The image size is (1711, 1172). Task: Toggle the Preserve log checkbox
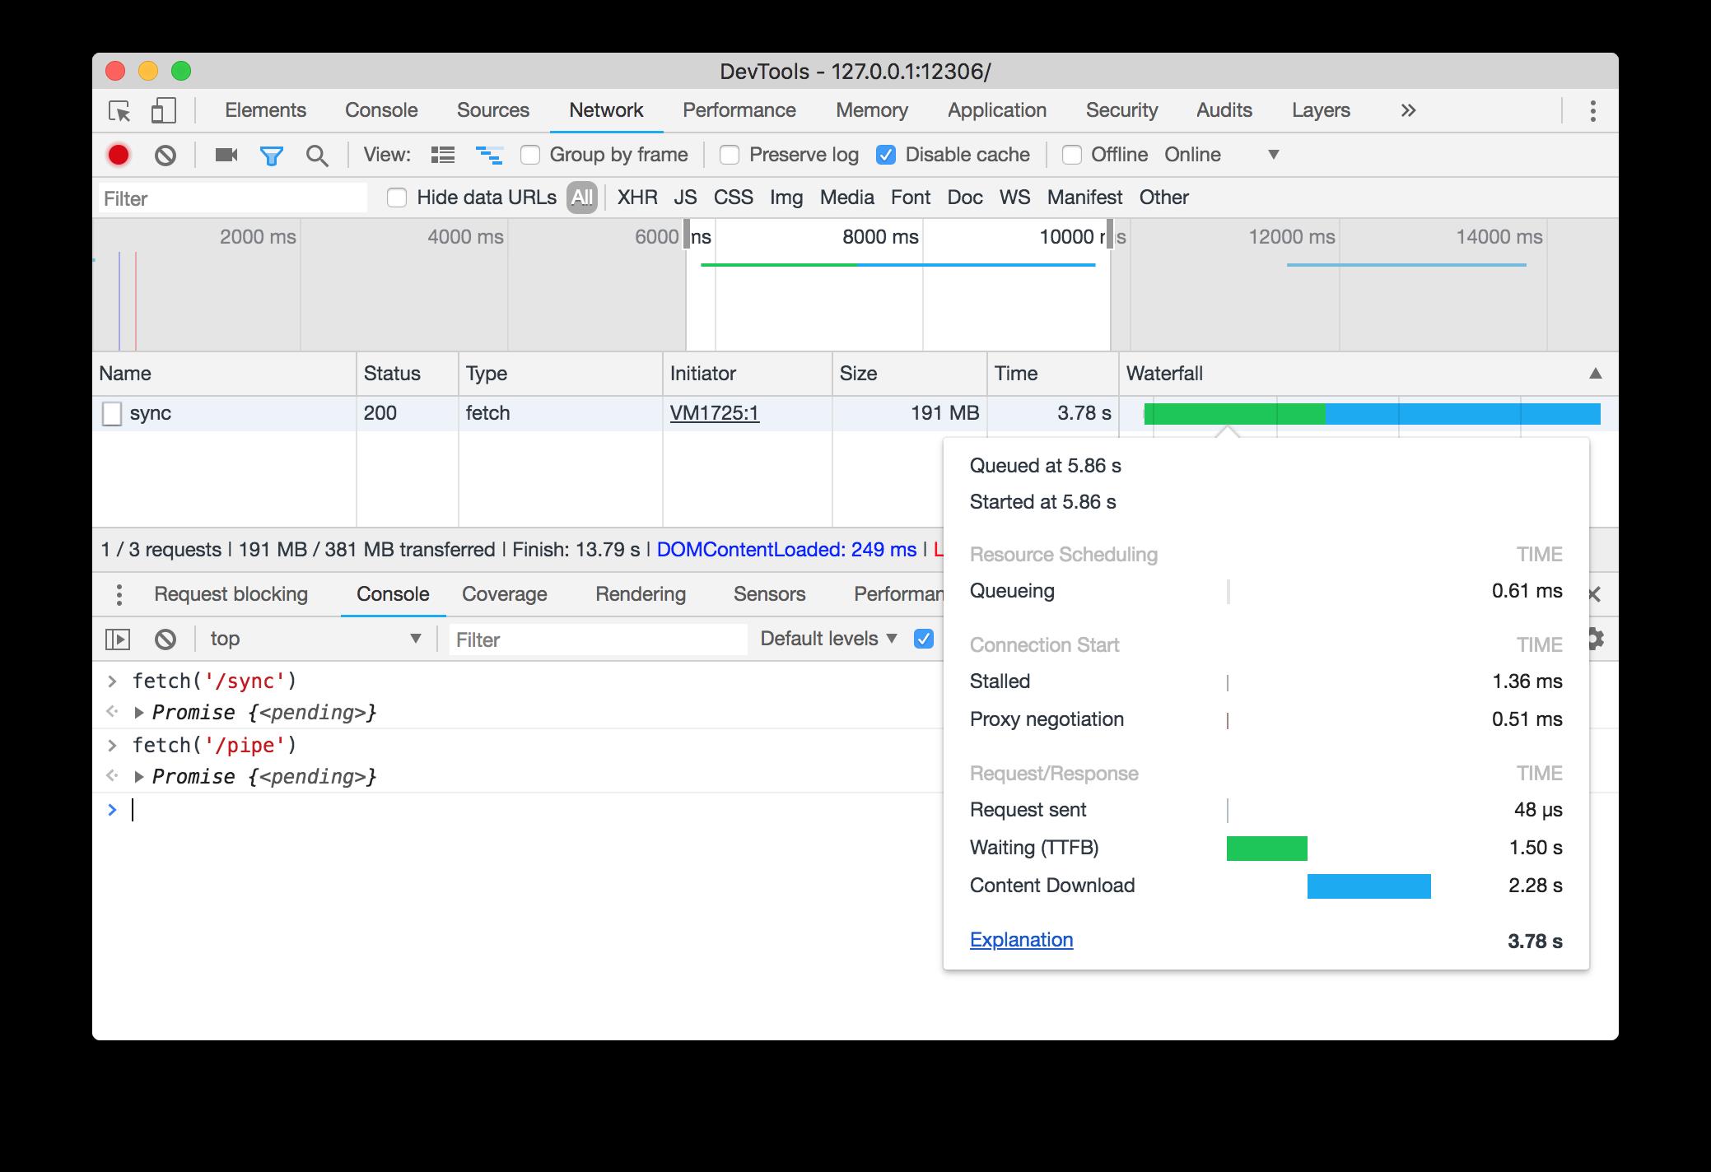coord(728,155)
